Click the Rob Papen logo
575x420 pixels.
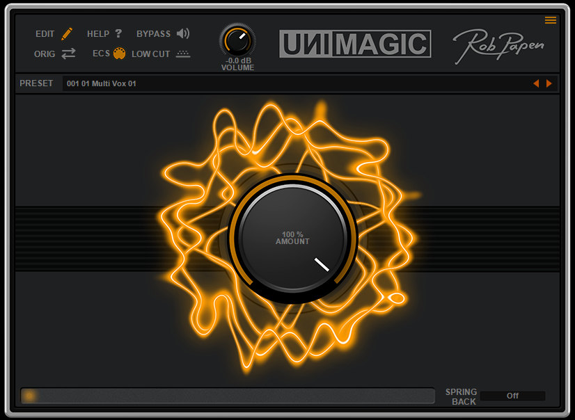point(498,43)
